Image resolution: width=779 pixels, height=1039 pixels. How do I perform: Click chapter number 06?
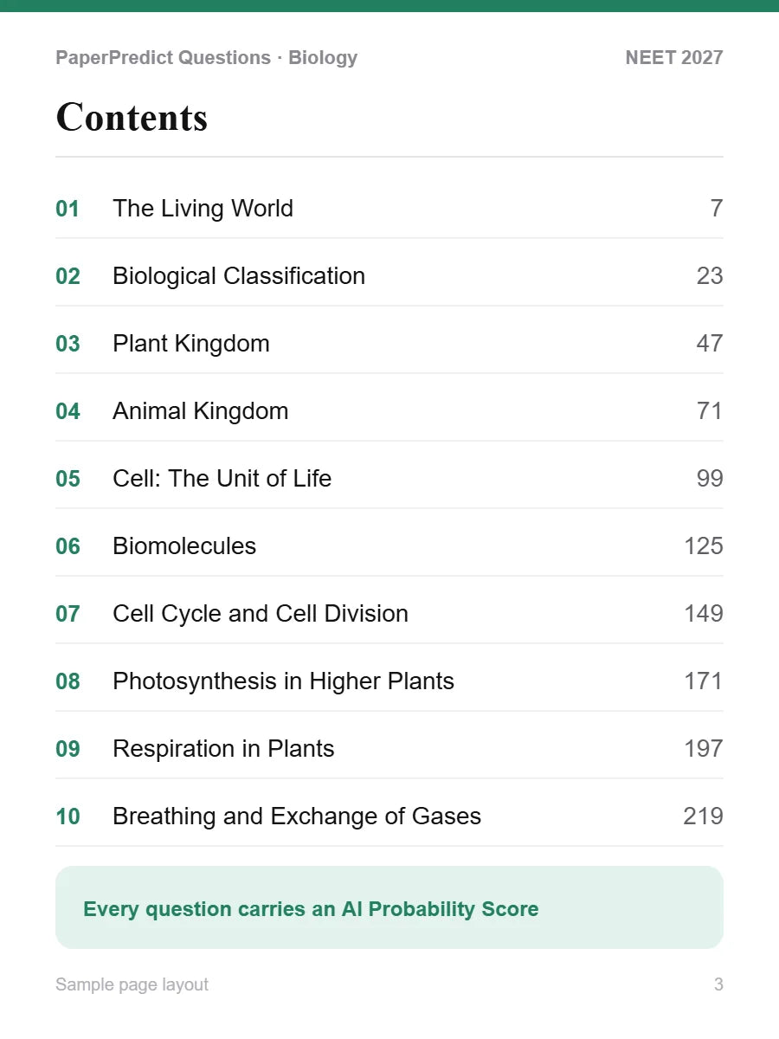pos(68,547)
